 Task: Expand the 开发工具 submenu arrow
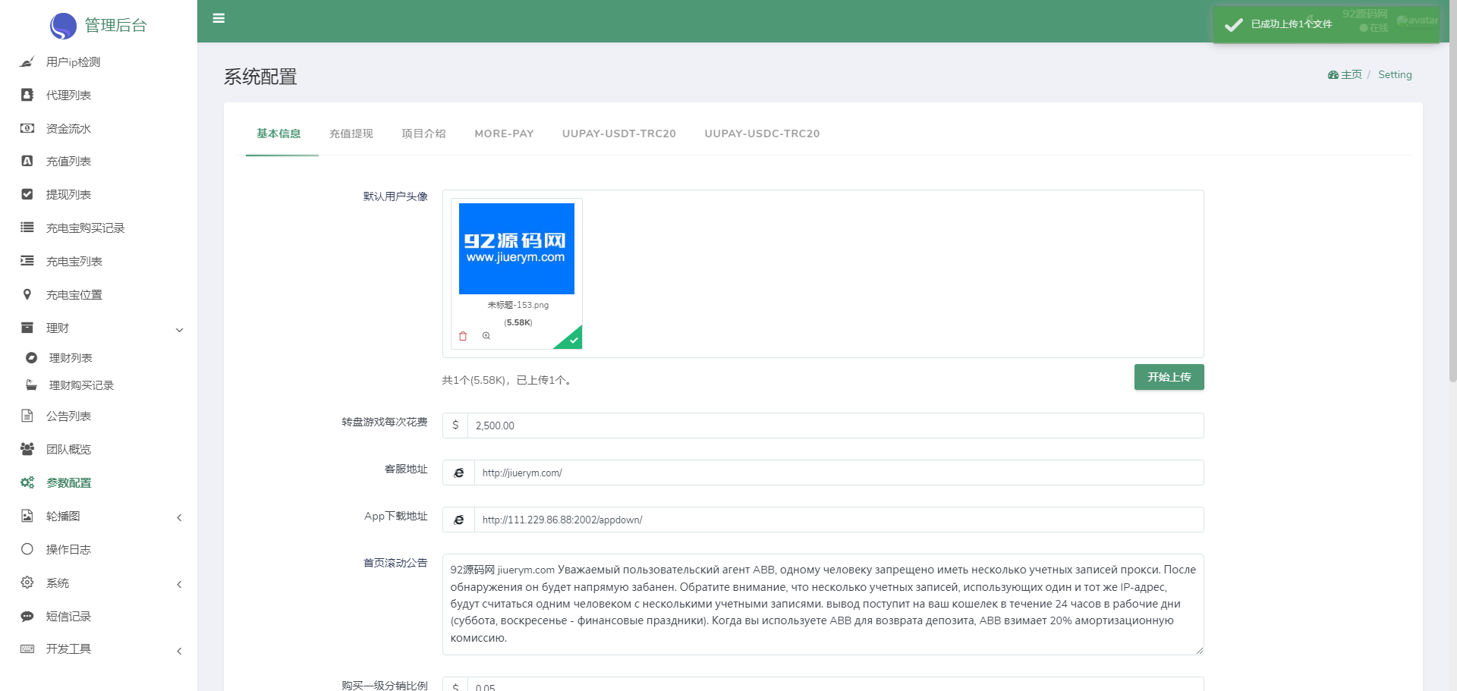pos(179,651)
